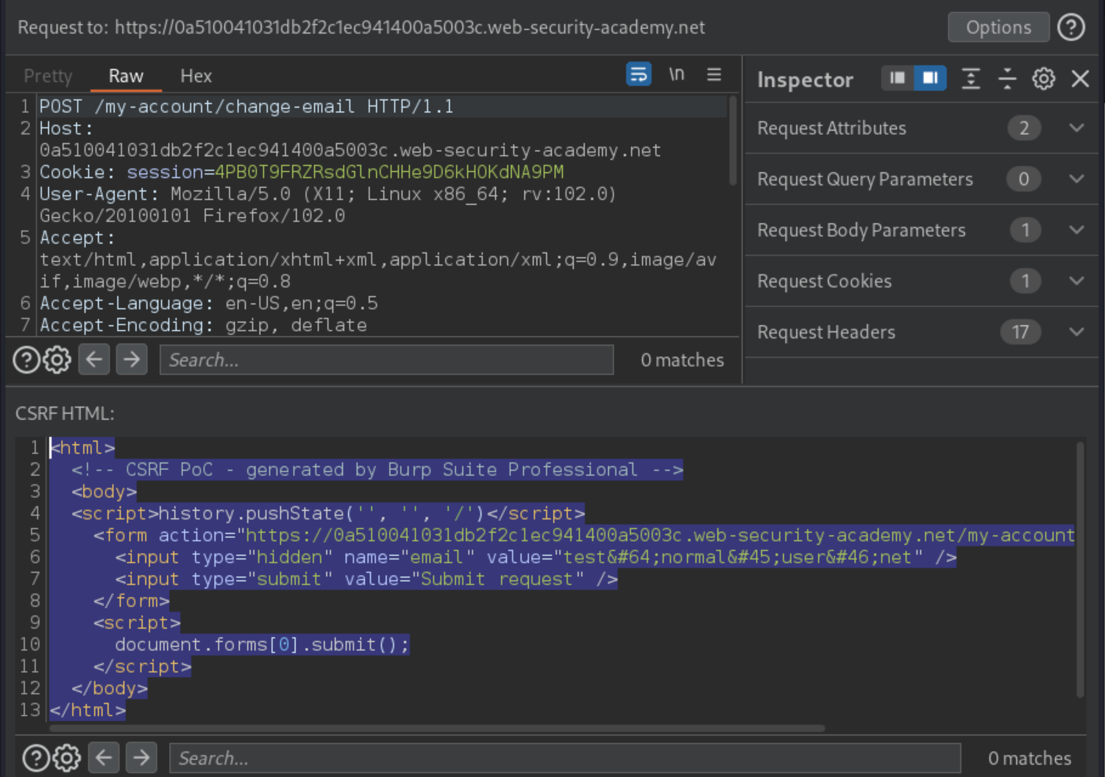
Task: Open CSRF HTML search help icon
Action: coord(36,758)
